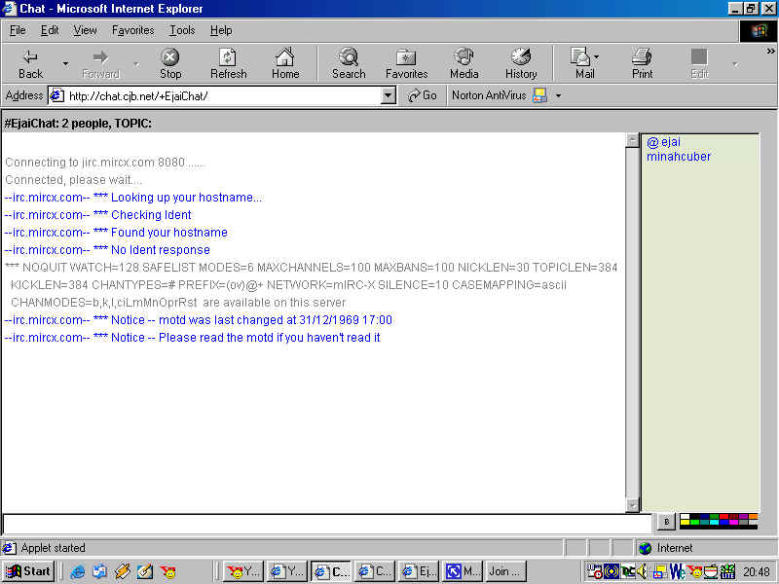Screen dimensions: 779x584
Task: Open the Edit menu
Action: (50, 30)
